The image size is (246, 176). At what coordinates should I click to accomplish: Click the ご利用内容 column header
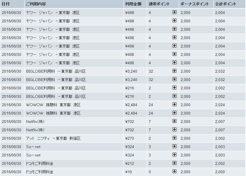point(74,4)
